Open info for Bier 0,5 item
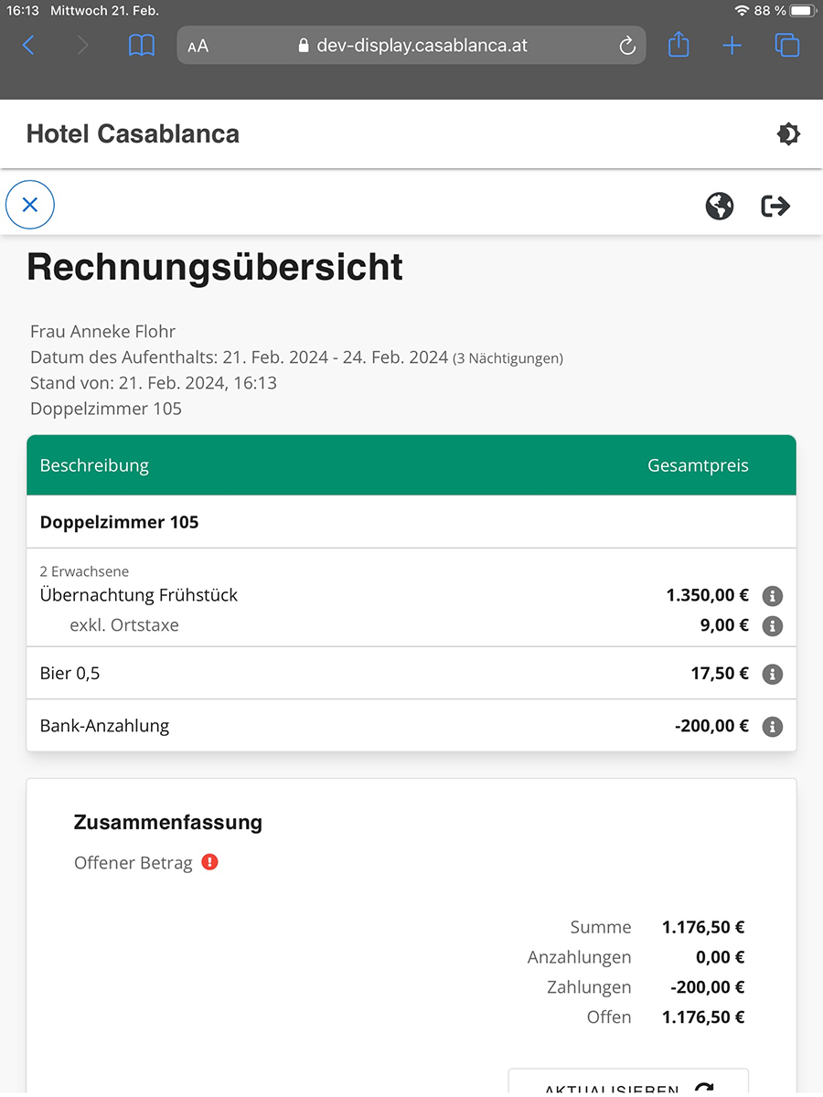Screen dimensions: 823x1097 click(773, 674)
